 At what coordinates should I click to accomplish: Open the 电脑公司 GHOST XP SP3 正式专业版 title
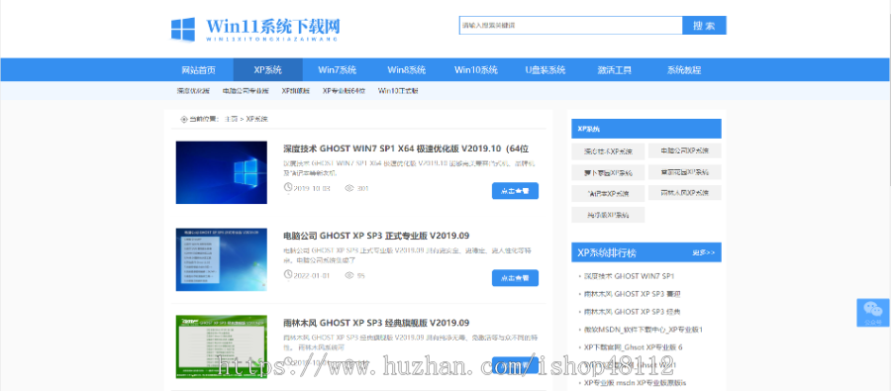pos(376,236)
